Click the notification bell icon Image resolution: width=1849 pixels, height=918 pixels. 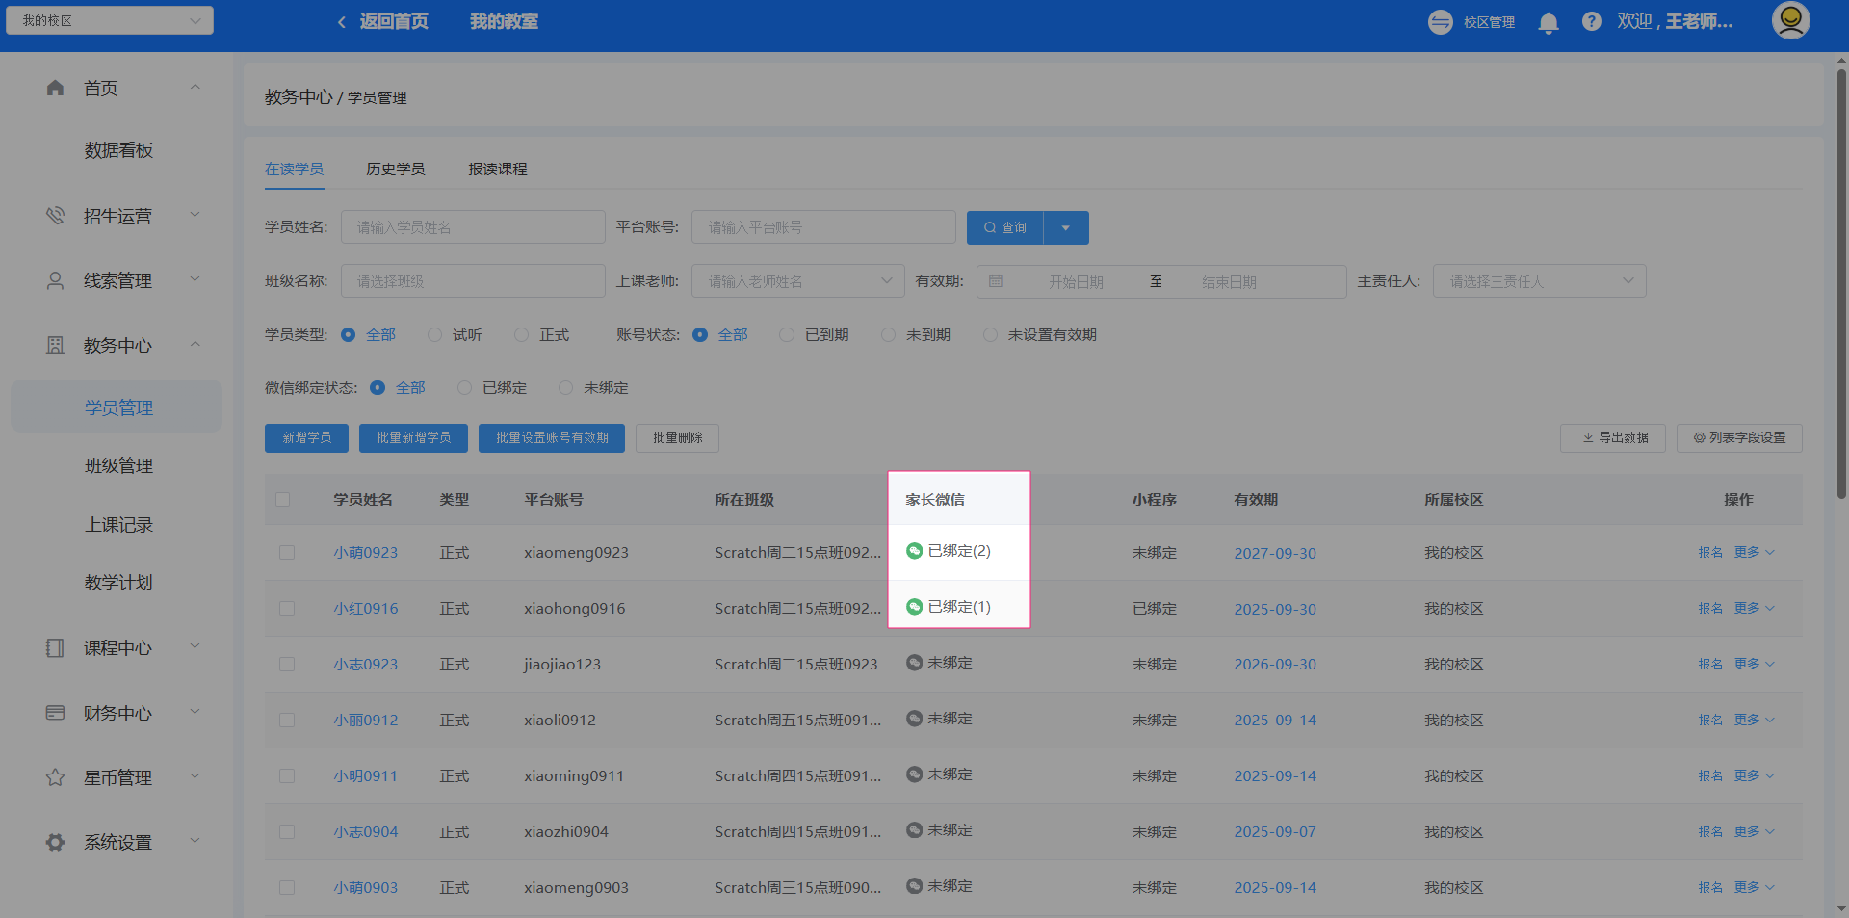[x=1548, y=22]
